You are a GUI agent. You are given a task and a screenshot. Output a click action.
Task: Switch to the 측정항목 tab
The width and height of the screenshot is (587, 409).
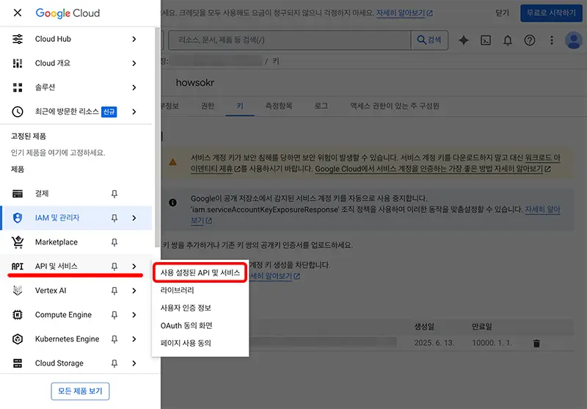click(279, 106)
